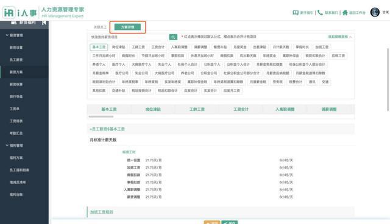The height and width of the screenshot is (224, 390).
Task: Switch to the 关联员工 tab
Action: (x=100, y=27)
